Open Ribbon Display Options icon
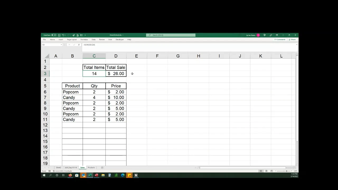Viewport: 338px width, 190px height. (277, 35)
